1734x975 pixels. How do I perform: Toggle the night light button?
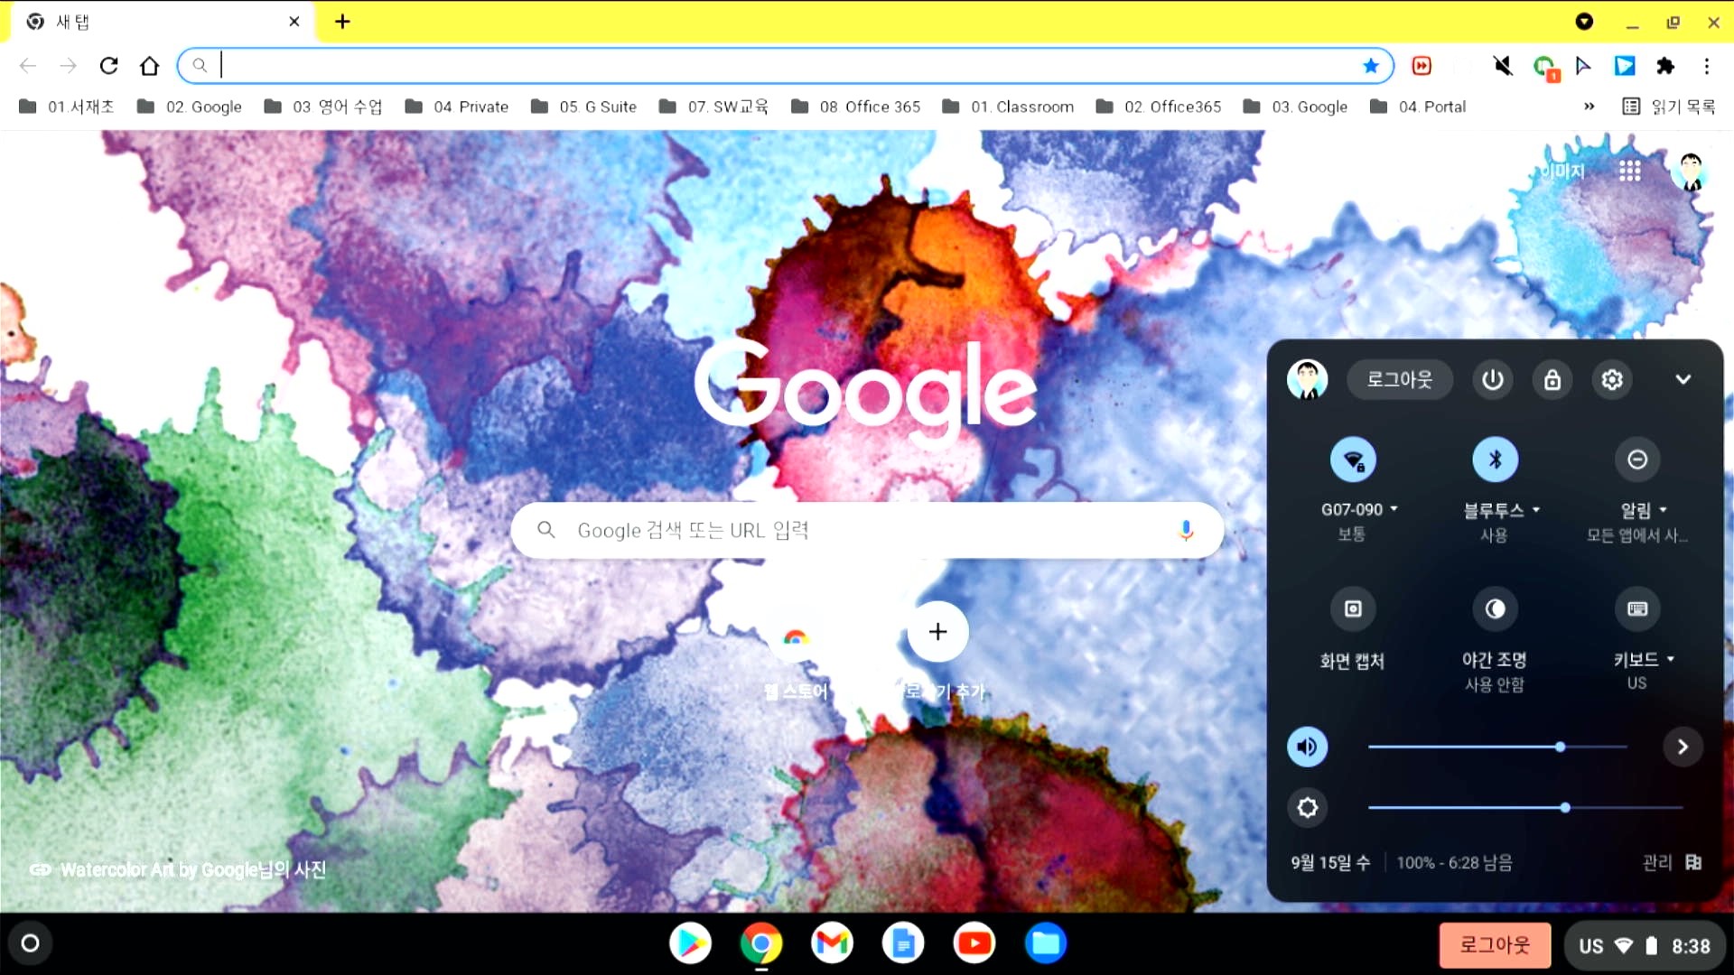[1495, 609]
